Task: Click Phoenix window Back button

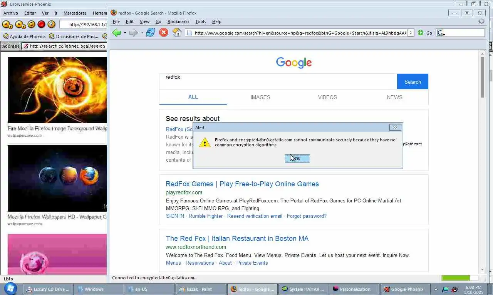Action: pyautogui.click(x=7, y=25)
